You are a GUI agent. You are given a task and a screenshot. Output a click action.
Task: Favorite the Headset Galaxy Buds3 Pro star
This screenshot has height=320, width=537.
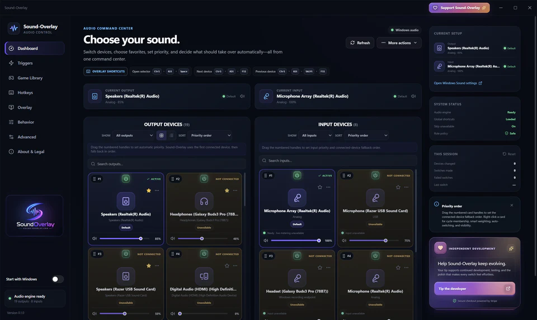tap(320, 268)
